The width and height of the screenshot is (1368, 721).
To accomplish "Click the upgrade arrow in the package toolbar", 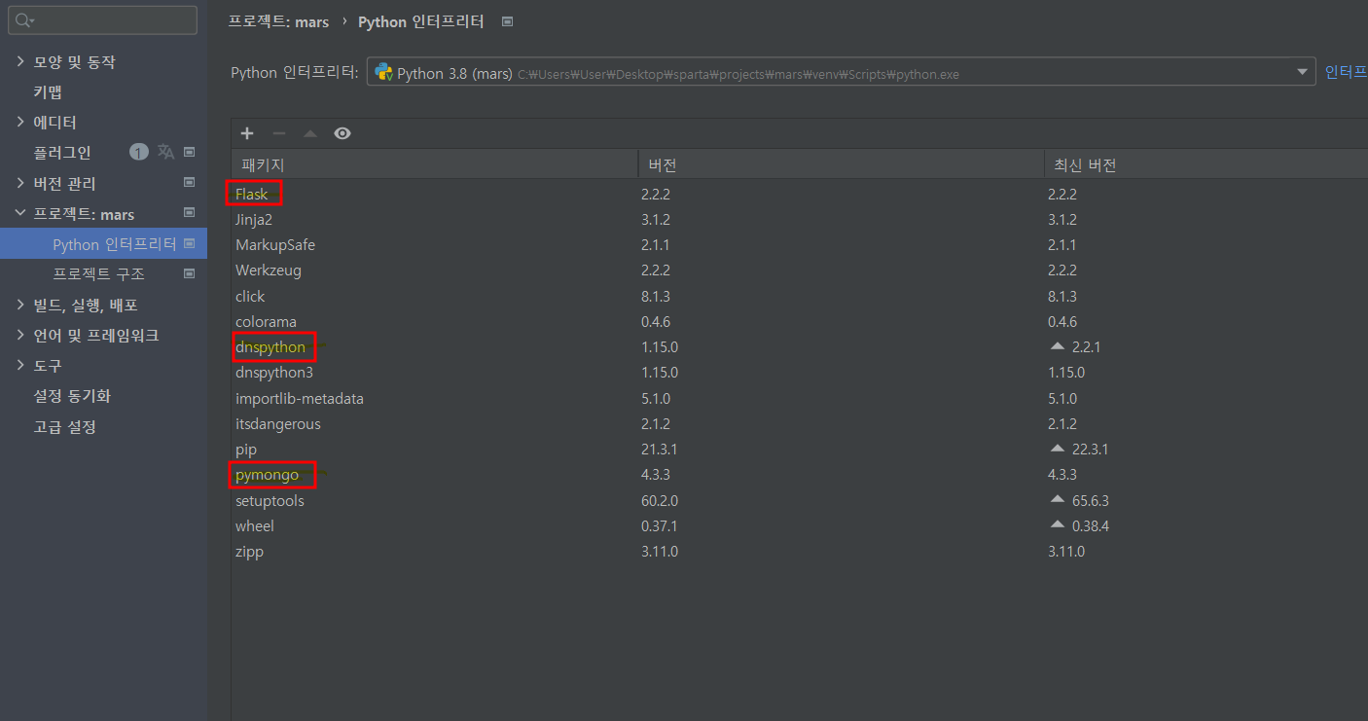I will click(x=310, y=133).
